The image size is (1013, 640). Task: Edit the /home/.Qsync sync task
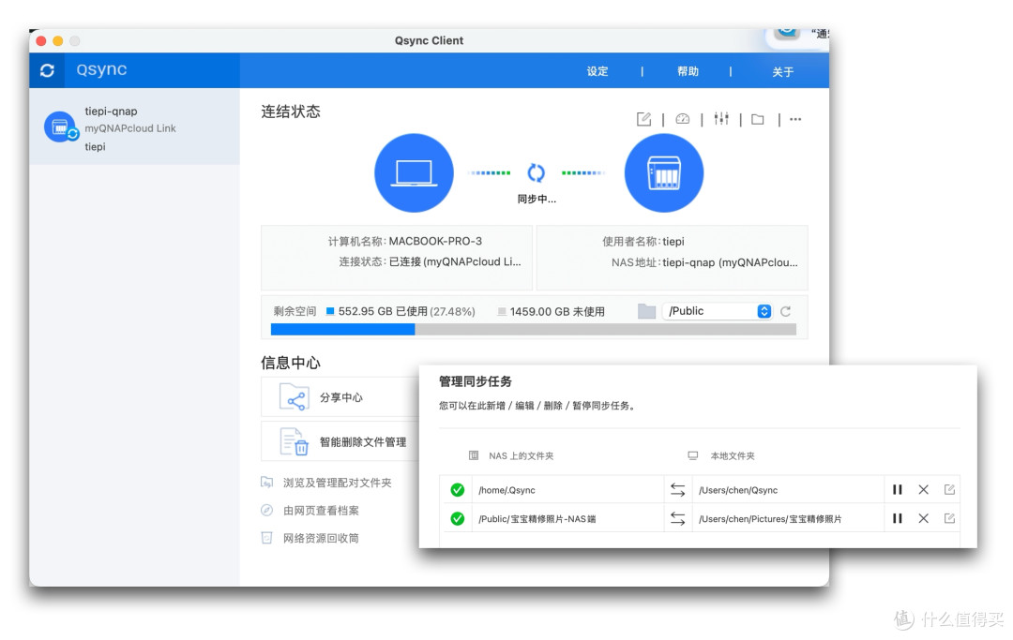tap(949, 490)
